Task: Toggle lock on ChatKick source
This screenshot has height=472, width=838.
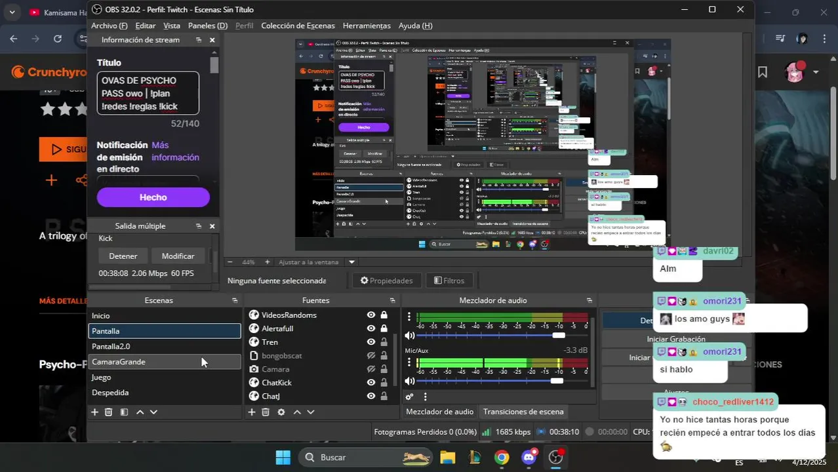Action: tap(384, 382)
